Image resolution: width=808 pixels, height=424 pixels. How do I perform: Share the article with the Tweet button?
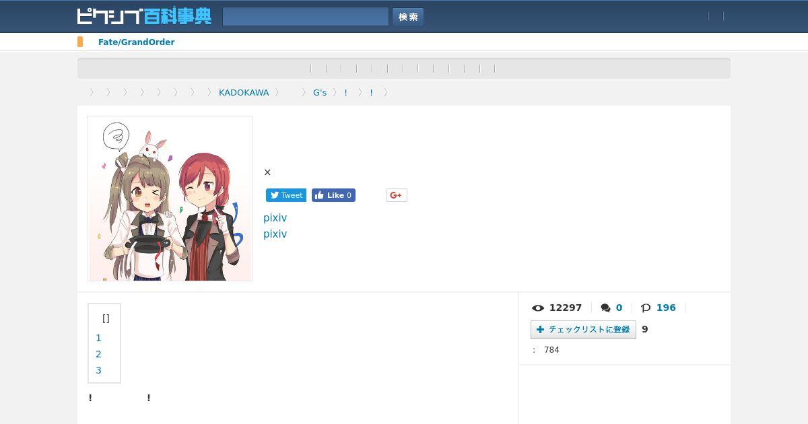[x=286, y=195]
